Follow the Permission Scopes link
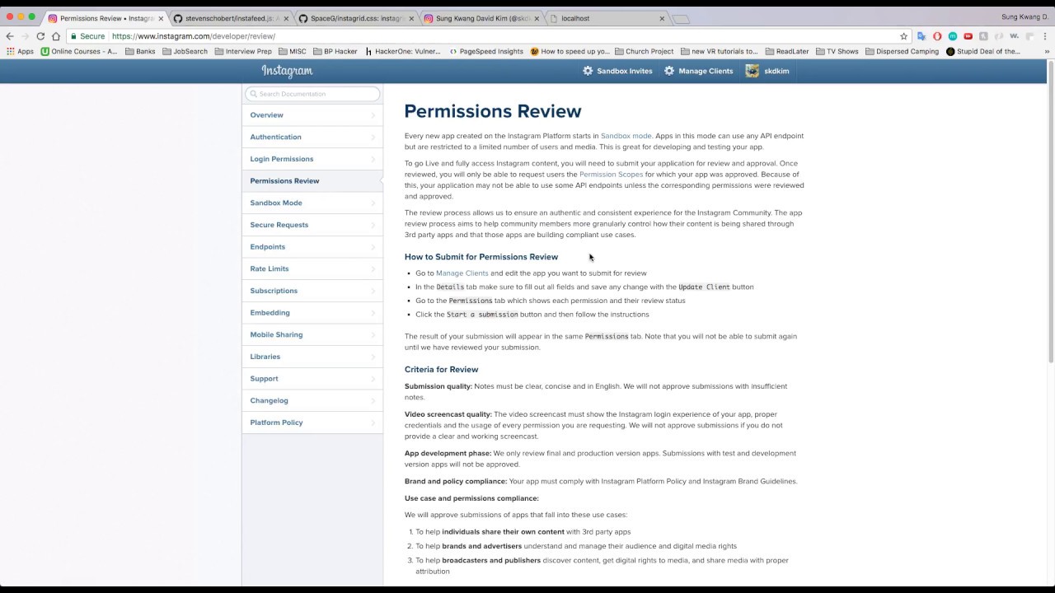 coord(611,175)
